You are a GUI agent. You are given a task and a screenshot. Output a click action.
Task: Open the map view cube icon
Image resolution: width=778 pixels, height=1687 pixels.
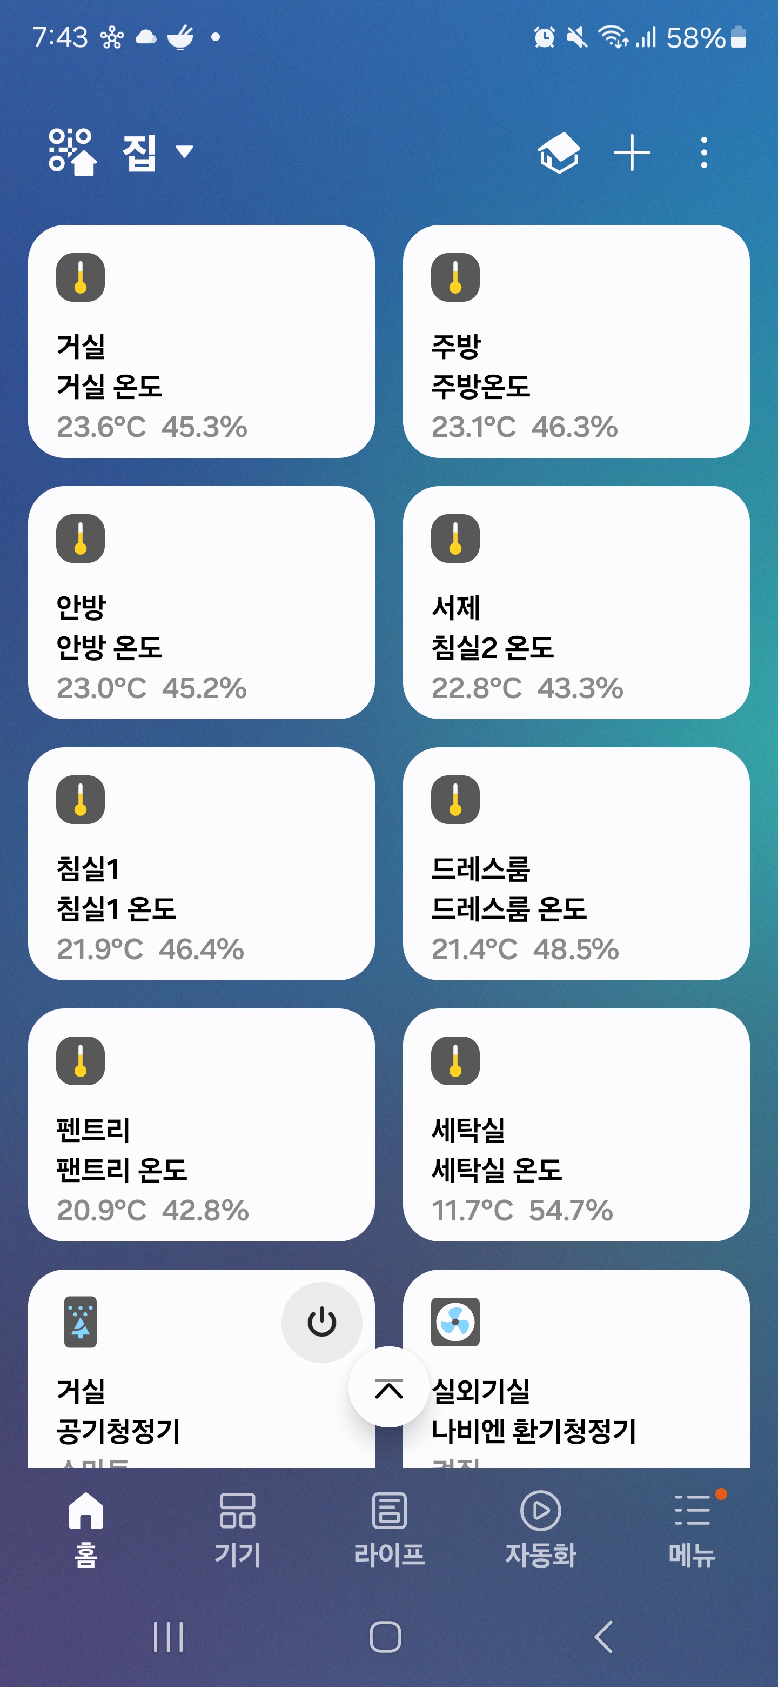(559, 152)
